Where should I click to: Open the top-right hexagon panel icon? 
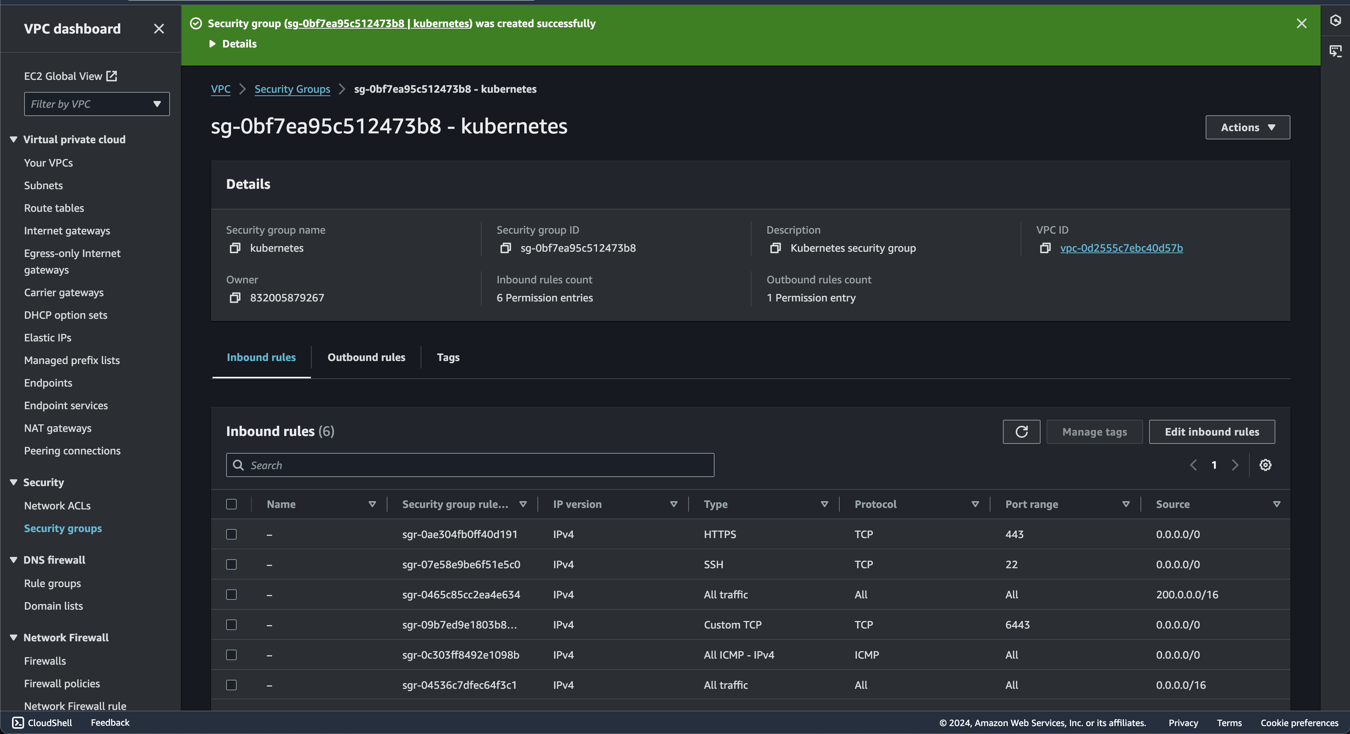tap(1335, 20)
